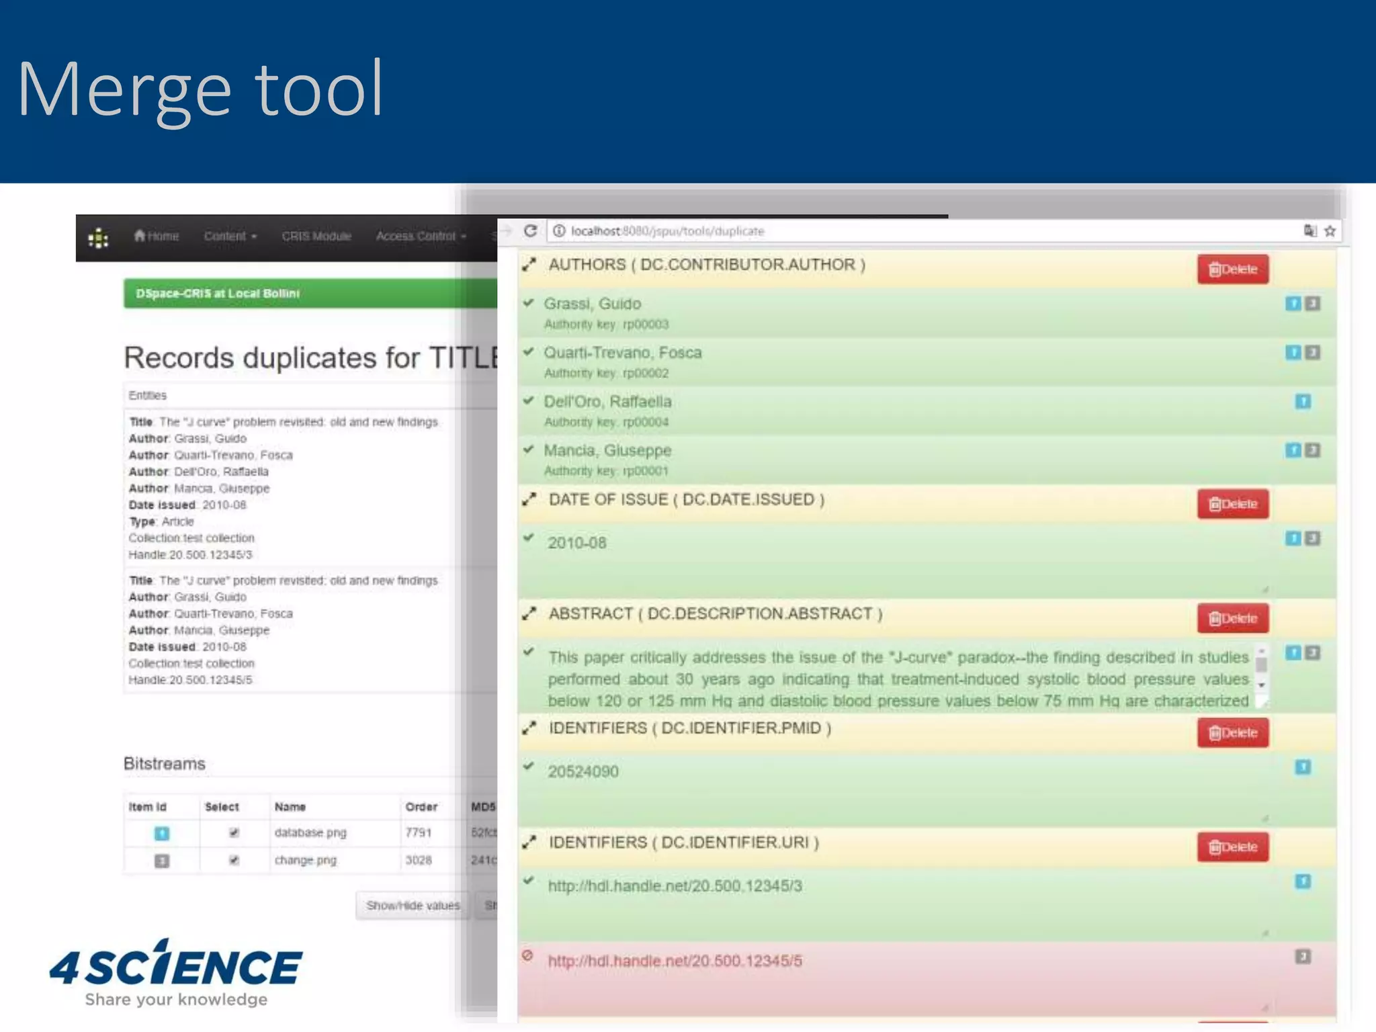Click the gray badge for Mancia, Giuseppe
The image size is (1376, 1032).
1313,450
